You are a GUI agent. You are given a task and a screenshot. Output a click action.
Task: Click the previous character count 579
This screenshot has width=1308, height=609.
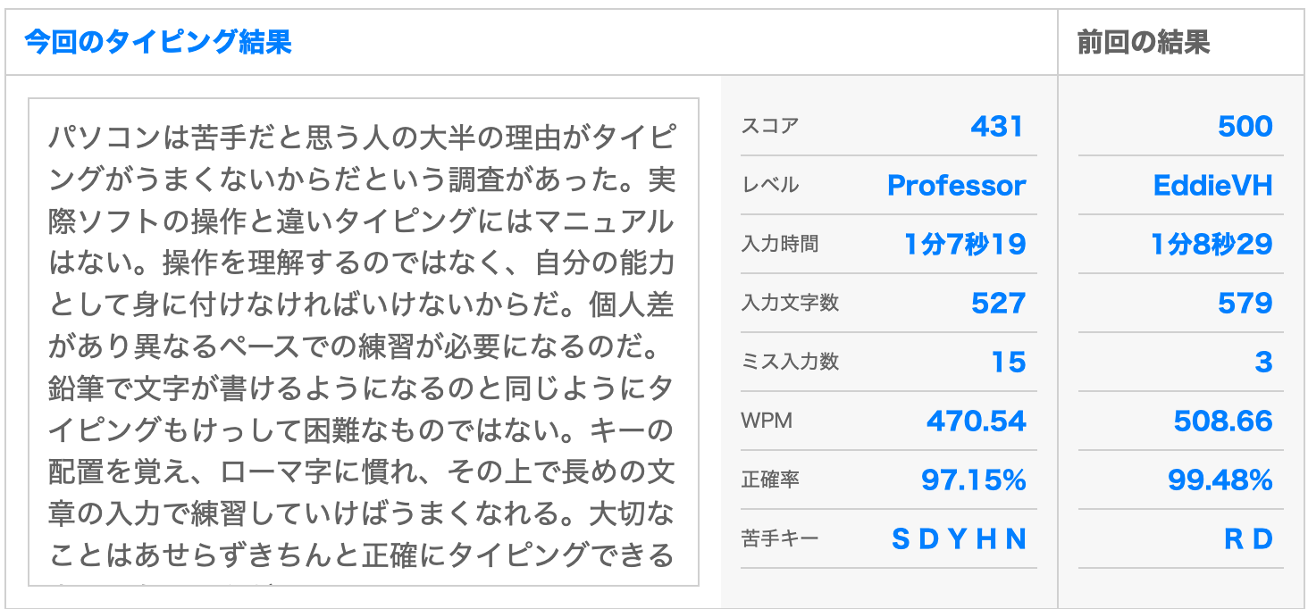(1245, 303)
